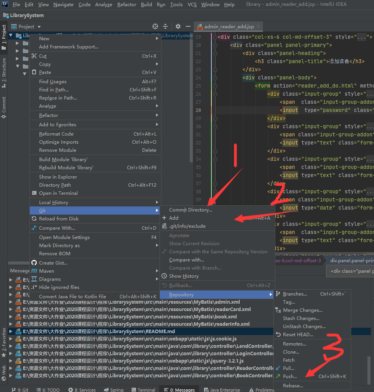Choose Merge Changes... in Repository submenu
This screenshot has height=392, width=374.
[x=312, y=310]
